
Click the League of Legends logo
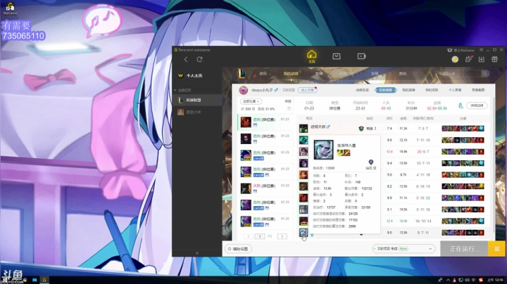(x=241, y=74)
